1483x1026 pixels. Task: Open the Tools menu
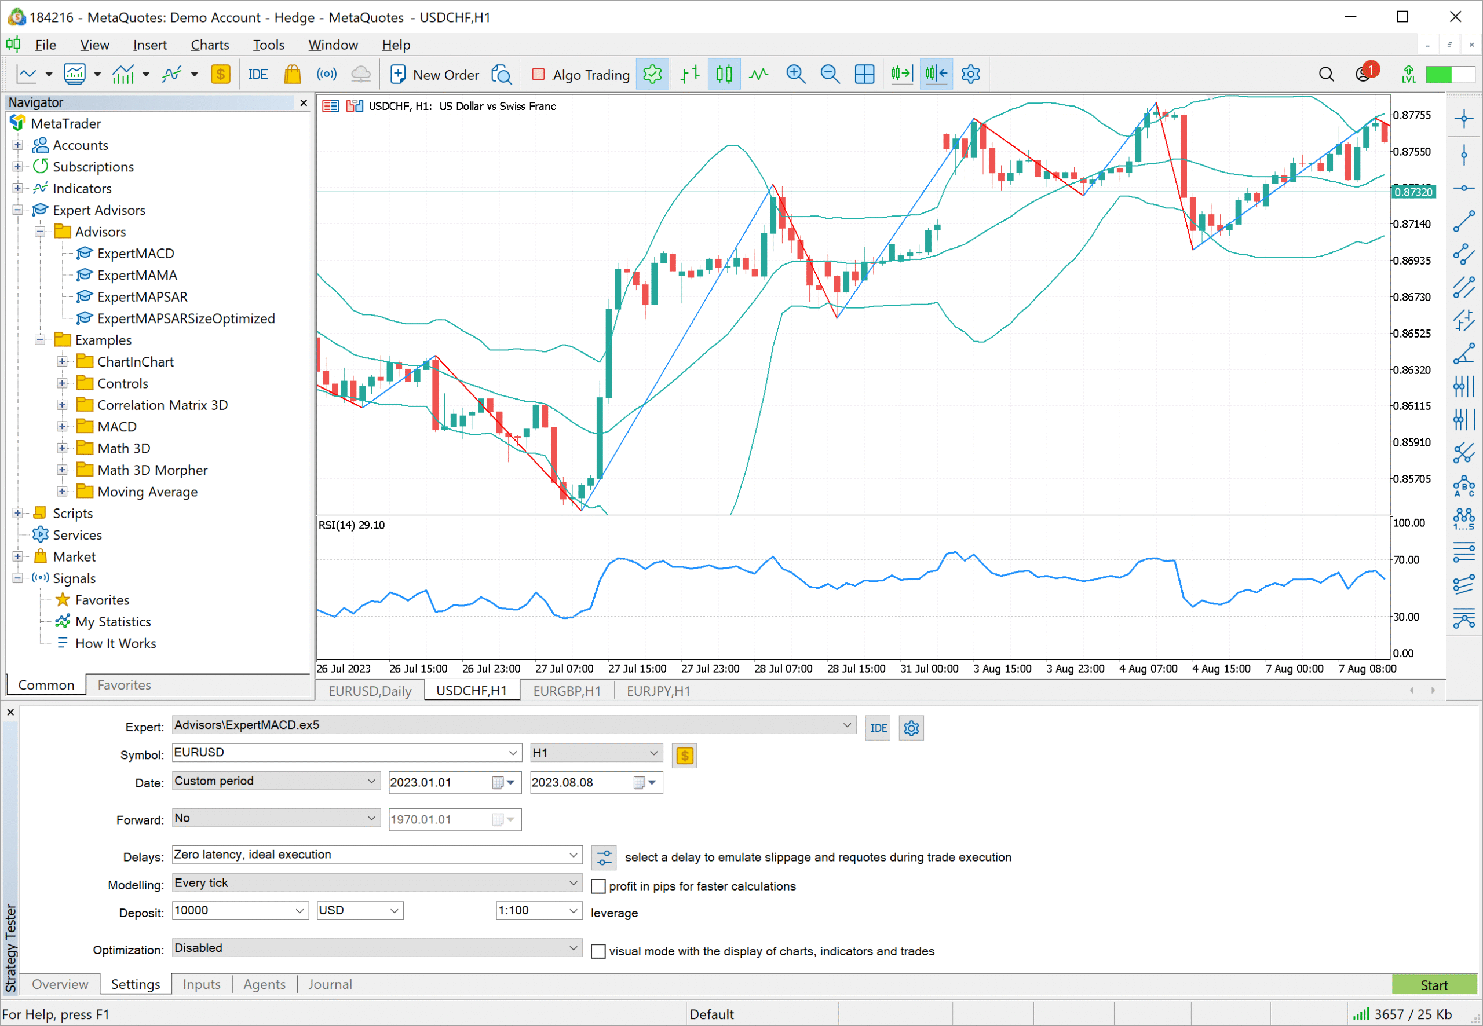(x=268, y=45)
